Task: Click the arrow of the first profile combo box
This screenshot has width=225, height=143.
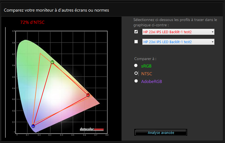Action: click(212, 32)
